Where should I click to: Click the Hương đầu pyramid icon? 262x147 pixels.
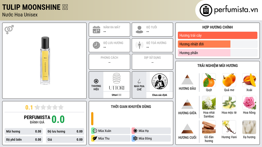pyautogui.click(x=187, y=80)
